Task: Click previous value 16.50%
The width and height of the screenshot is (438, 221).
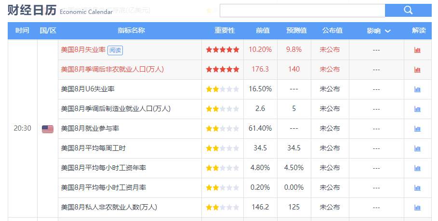Action: pyautogui.click(x=260, y=89)
